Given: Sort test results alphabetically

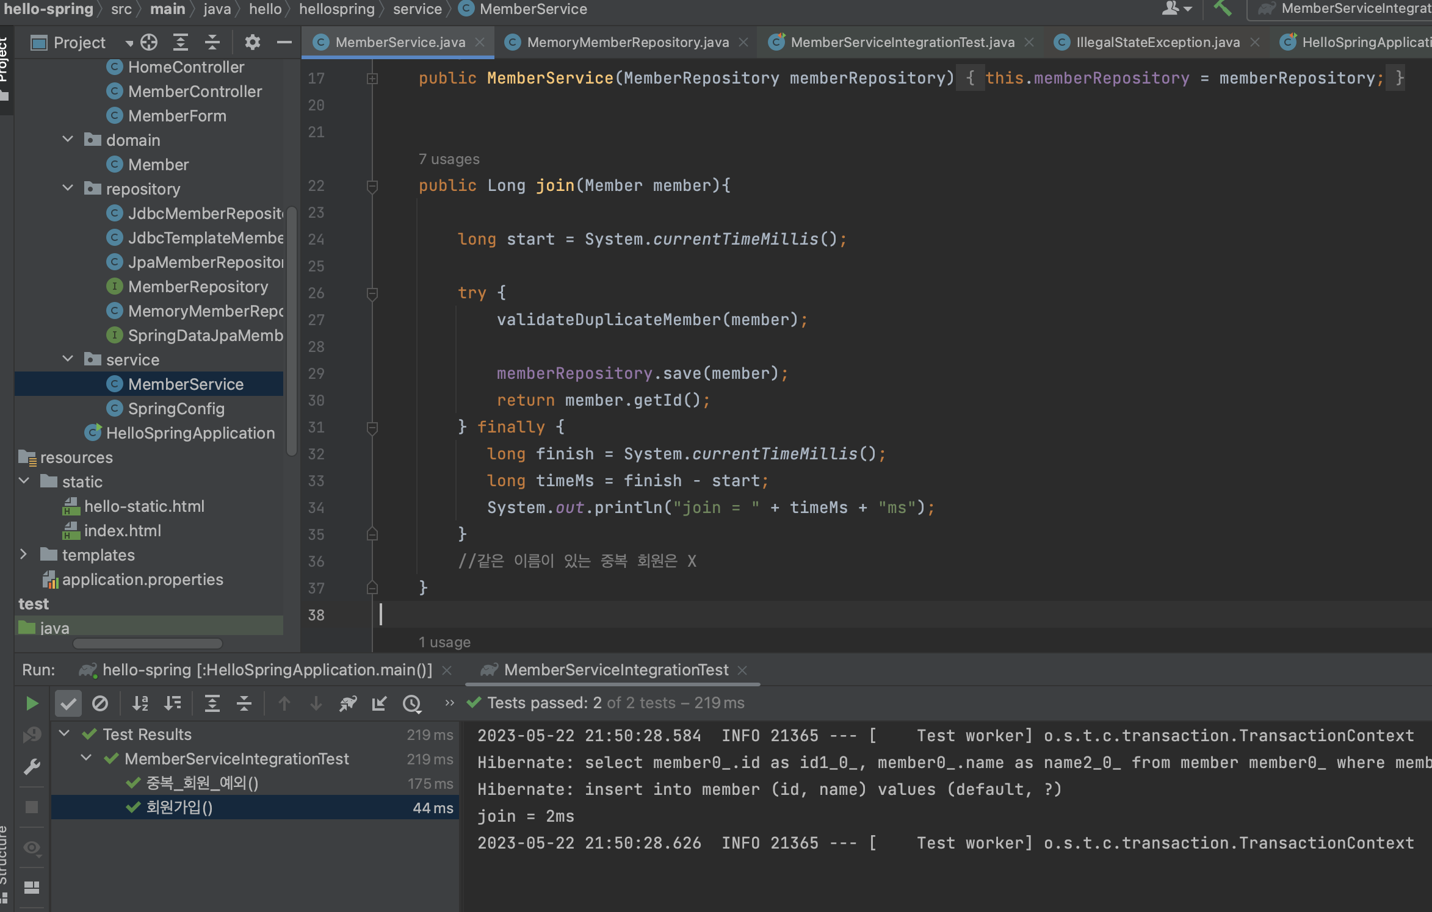Looking at the screenshot, I should point(140,703).
